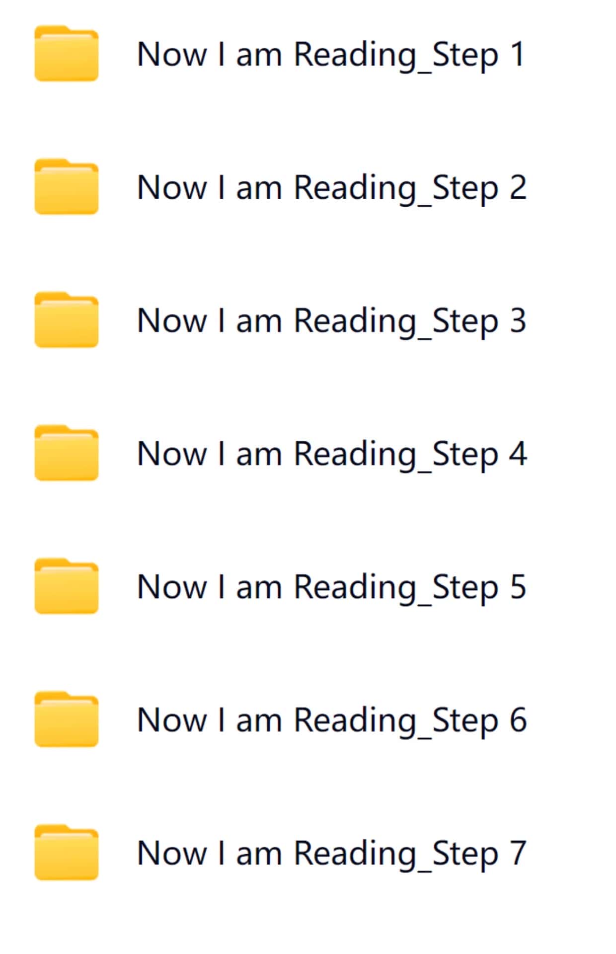Select the 'Now I am Reading_Step 5' name
The height and width of the screenshot is (954, 616).
pyautogui.click(x=331, y=588)
